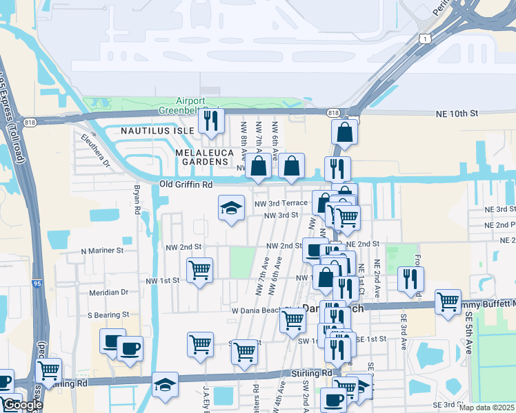Click the NW 3rd Terrace label
516x413 pixels.
(281, 204)
